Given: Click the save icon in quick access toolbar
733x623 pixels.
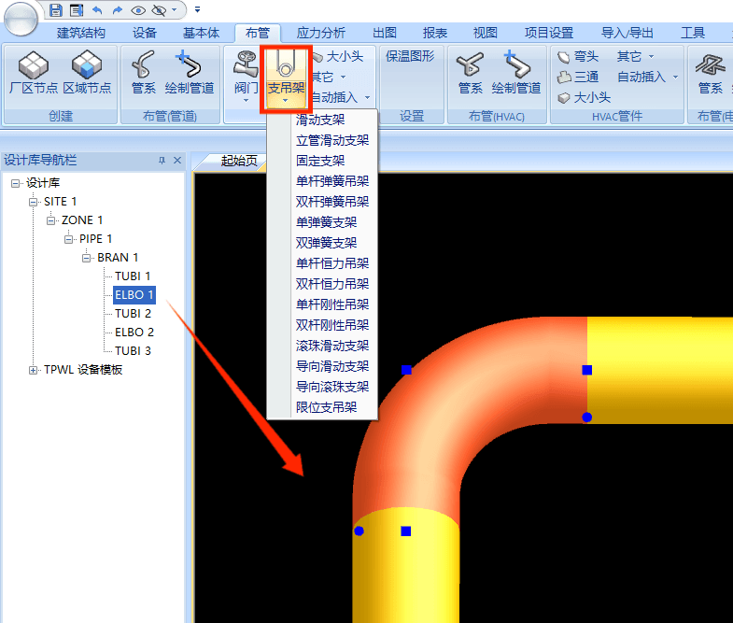Looking at the screenshot, I should [x=55, y=10].
